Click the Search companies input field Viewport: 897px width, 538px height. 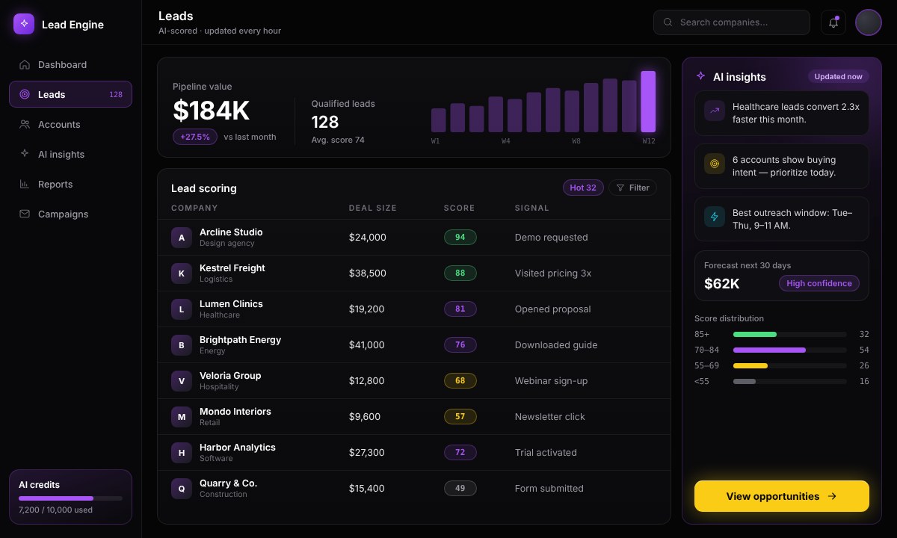pyautogui.click(x=732, y=22)
